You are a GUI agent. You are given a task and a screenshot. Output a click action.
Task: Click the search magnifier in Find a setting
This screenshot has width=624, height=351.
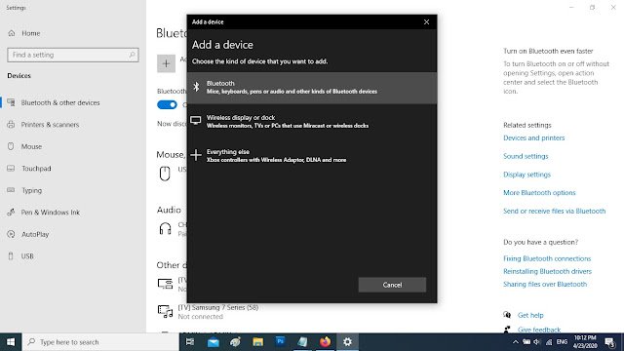coord(132,55)
